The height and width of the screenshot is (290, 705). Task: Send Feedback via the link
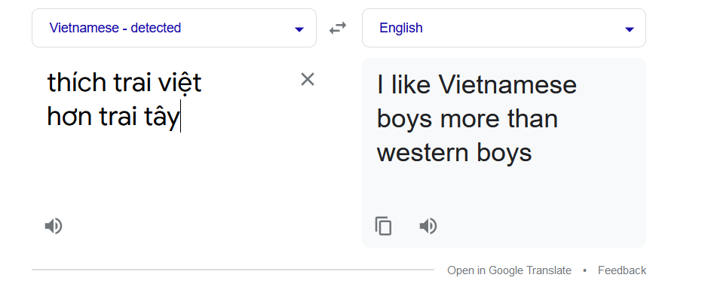pyautogui.click(x=622, y=270)
